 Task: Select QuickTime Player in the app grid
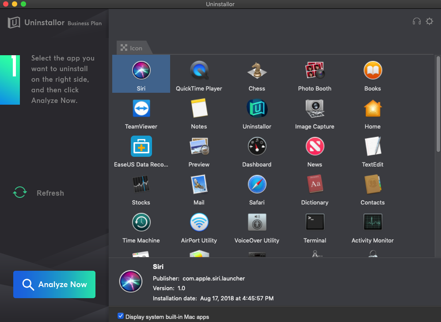(199, 70)
